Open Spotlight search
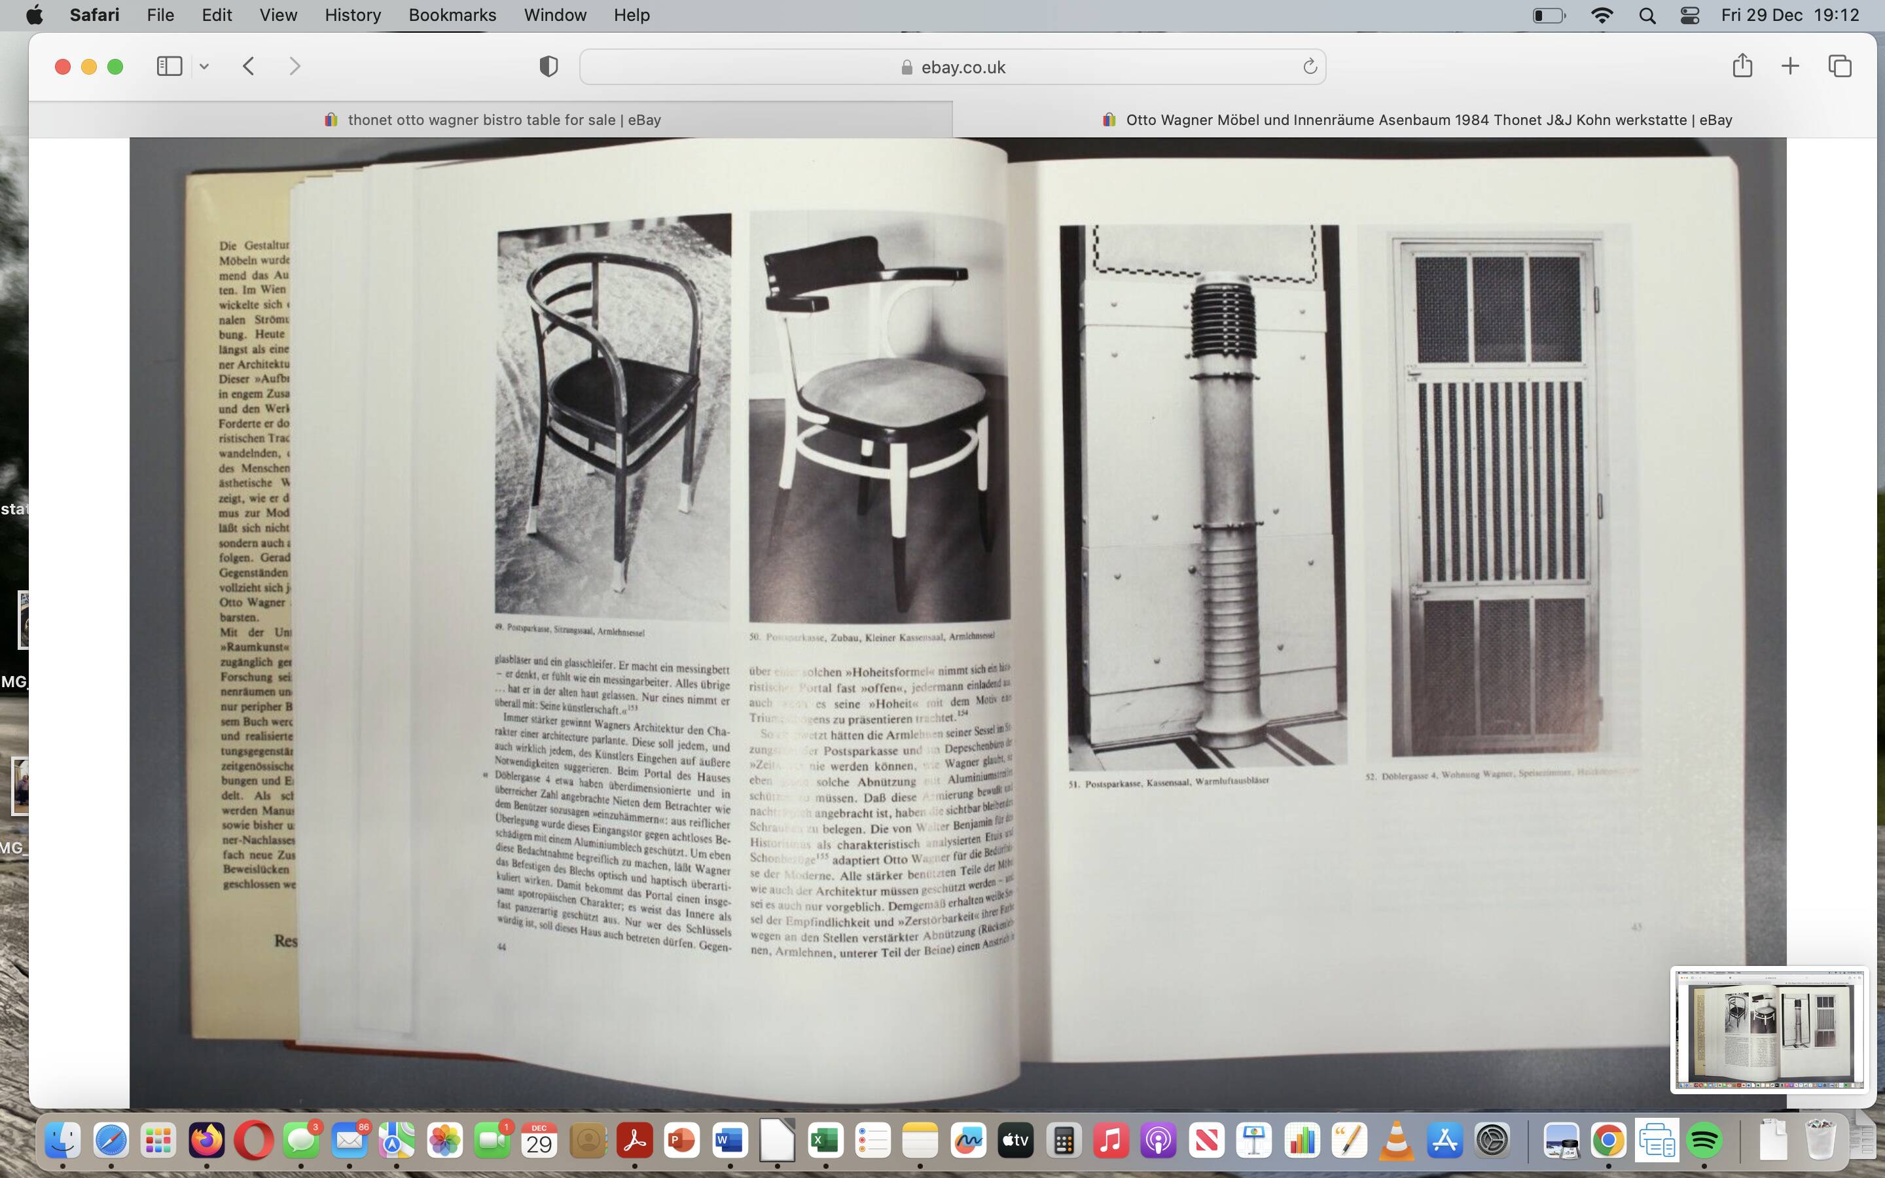This screenshot has width=1885, height=1178. click(x=1647, y=16)
